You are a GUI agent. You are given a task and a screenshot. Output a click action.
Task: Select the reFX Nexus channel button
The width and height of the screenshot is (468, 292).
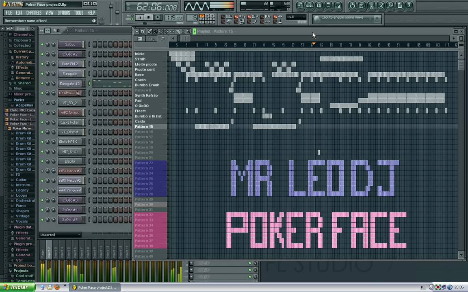pyautogui.click(x=70, y=113)
